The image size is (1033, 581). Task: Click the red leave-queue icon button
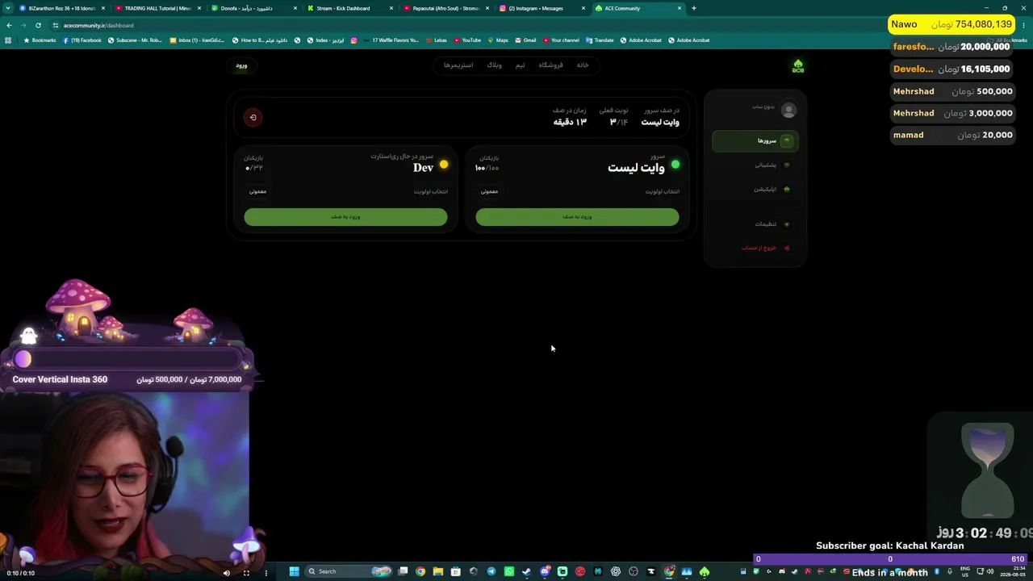point(253,118)
